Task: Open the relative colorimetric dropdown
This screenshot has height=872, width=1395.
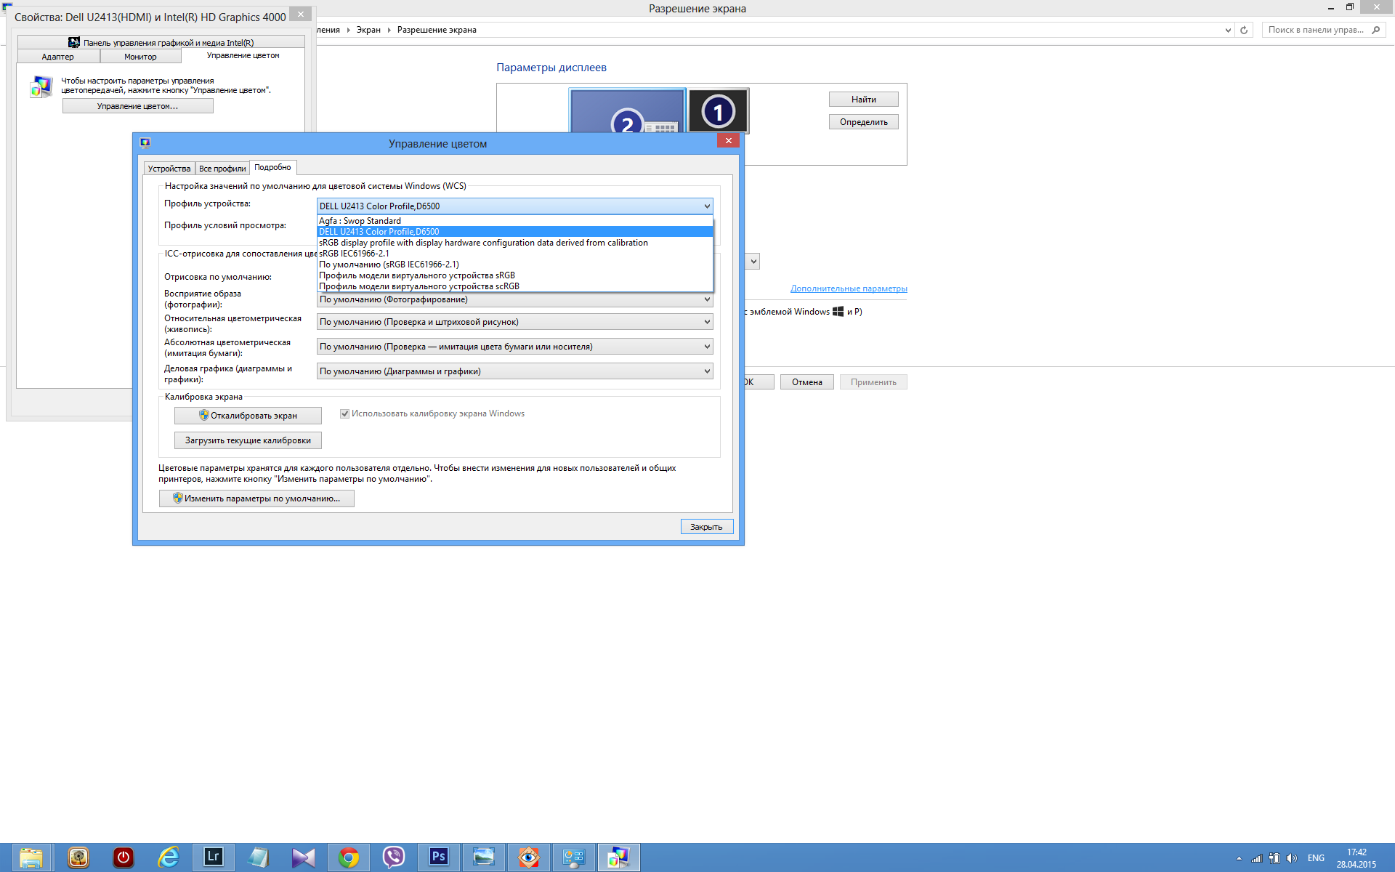Action: (514, 322)
